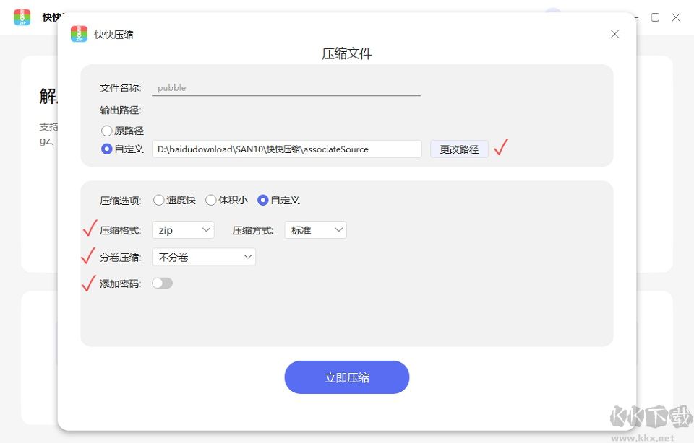
Task: Close the 压缩文件 dialog with the X
Action: 614,34
